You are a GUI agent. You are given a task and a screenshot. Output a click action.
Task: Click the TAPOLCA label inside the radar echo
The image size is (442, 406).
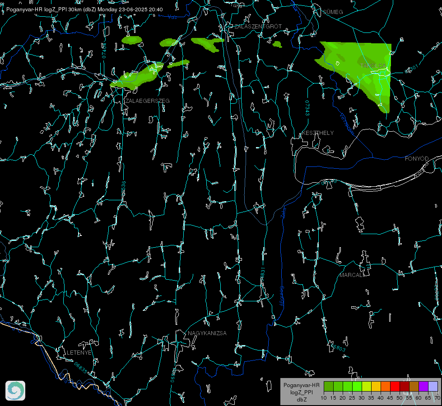pos(373,65)
